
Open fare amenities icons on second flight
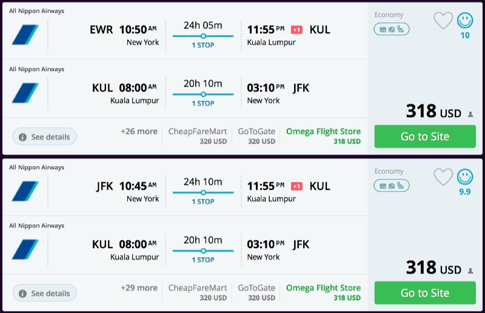click(392, 185)
